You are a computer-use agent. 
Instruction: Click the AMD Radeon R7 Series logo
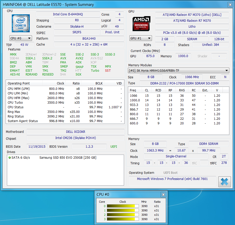141,24
